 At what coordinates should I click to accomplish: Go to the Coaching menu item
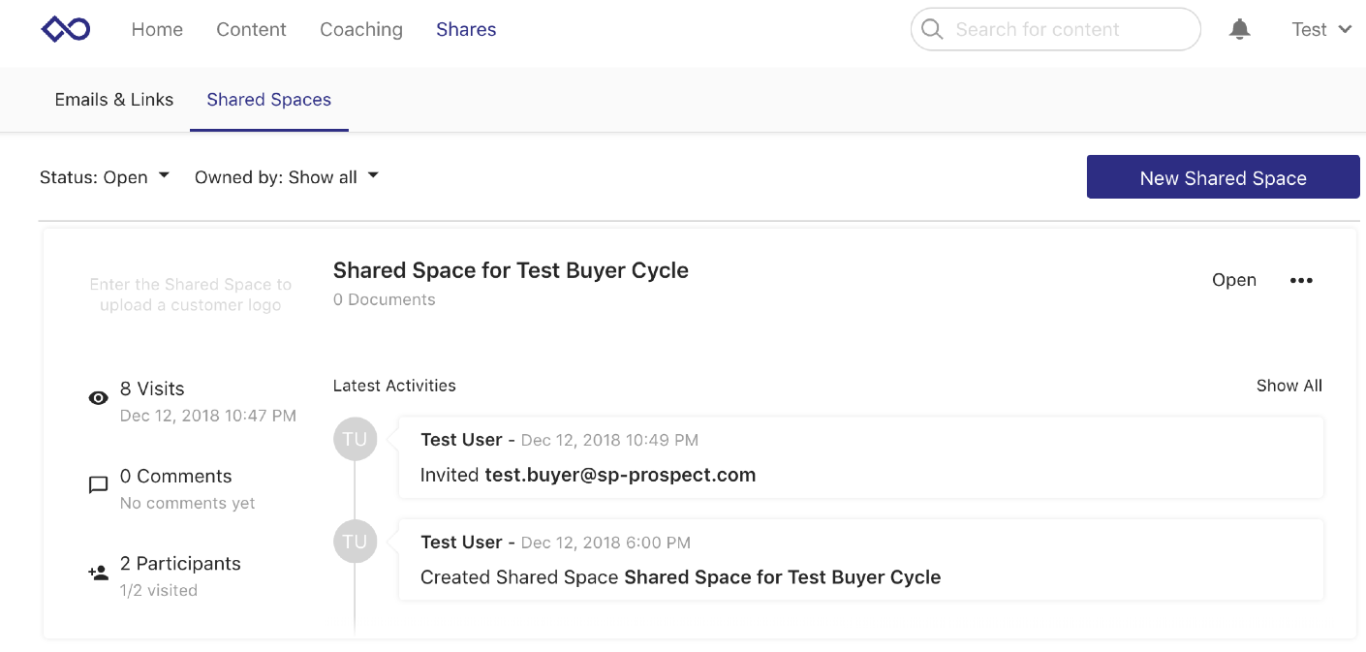360,29
